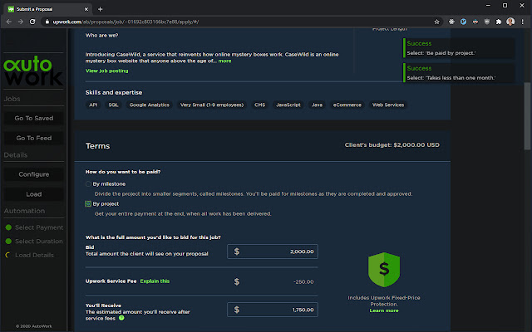Click the AutoWork logo in sidebar
Screen dimensions: 532x332
pos(33,71)
